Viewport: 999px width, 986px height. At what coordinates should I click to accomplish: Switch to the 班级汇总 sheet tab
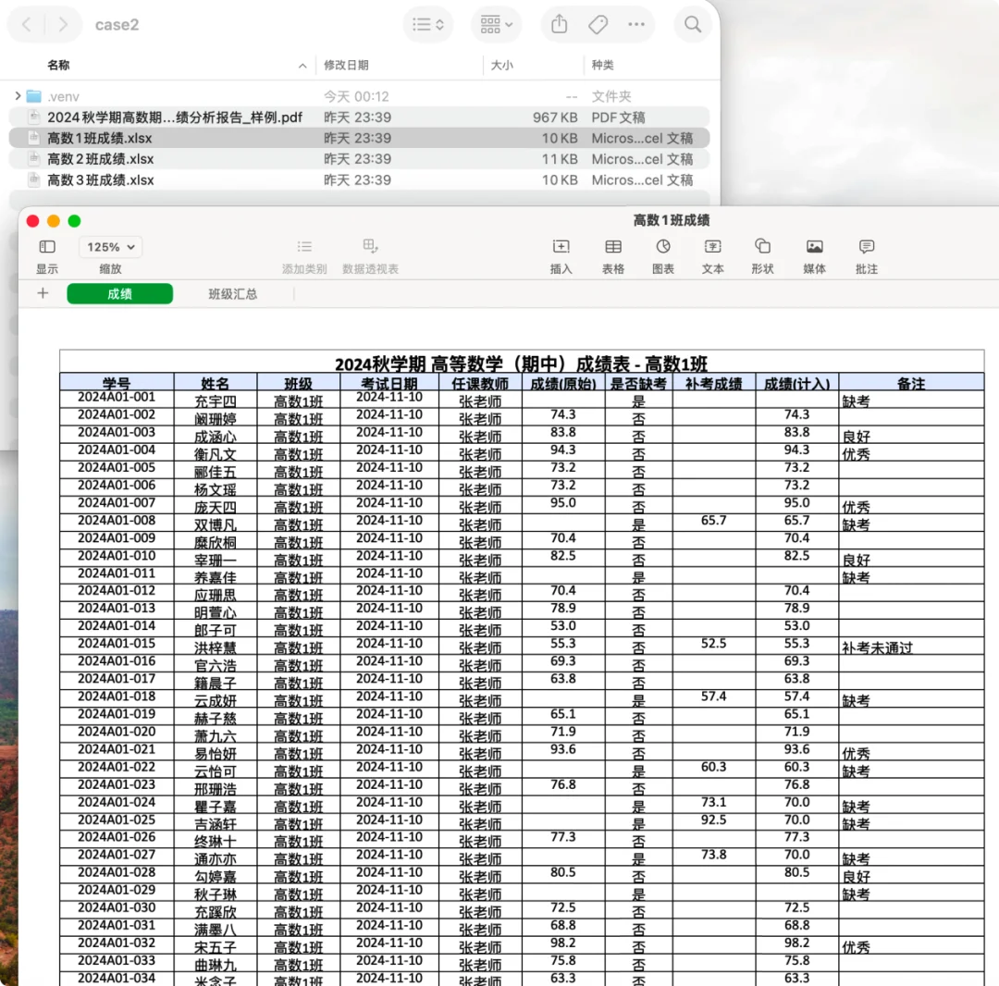[x=232, y=293]
